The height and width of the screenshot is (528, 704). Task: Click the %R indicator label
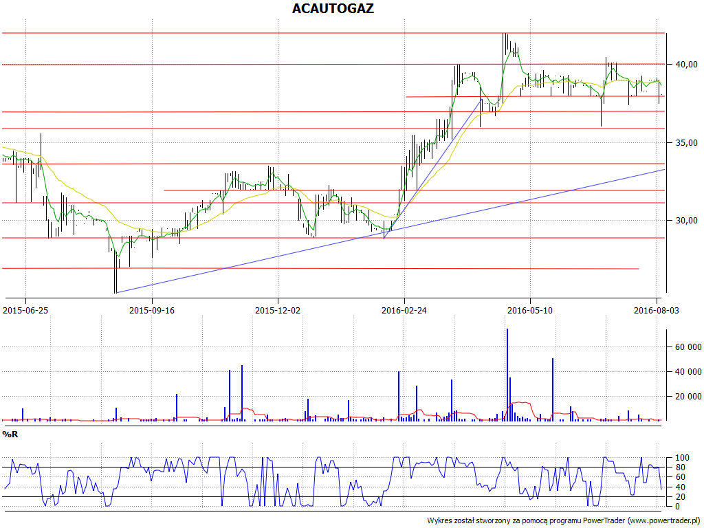(10, 434)
